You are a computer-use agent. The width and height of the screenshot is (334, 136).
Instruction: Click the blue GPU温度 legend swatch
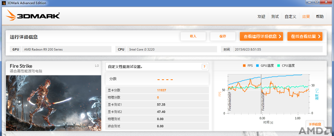(257, 66)
